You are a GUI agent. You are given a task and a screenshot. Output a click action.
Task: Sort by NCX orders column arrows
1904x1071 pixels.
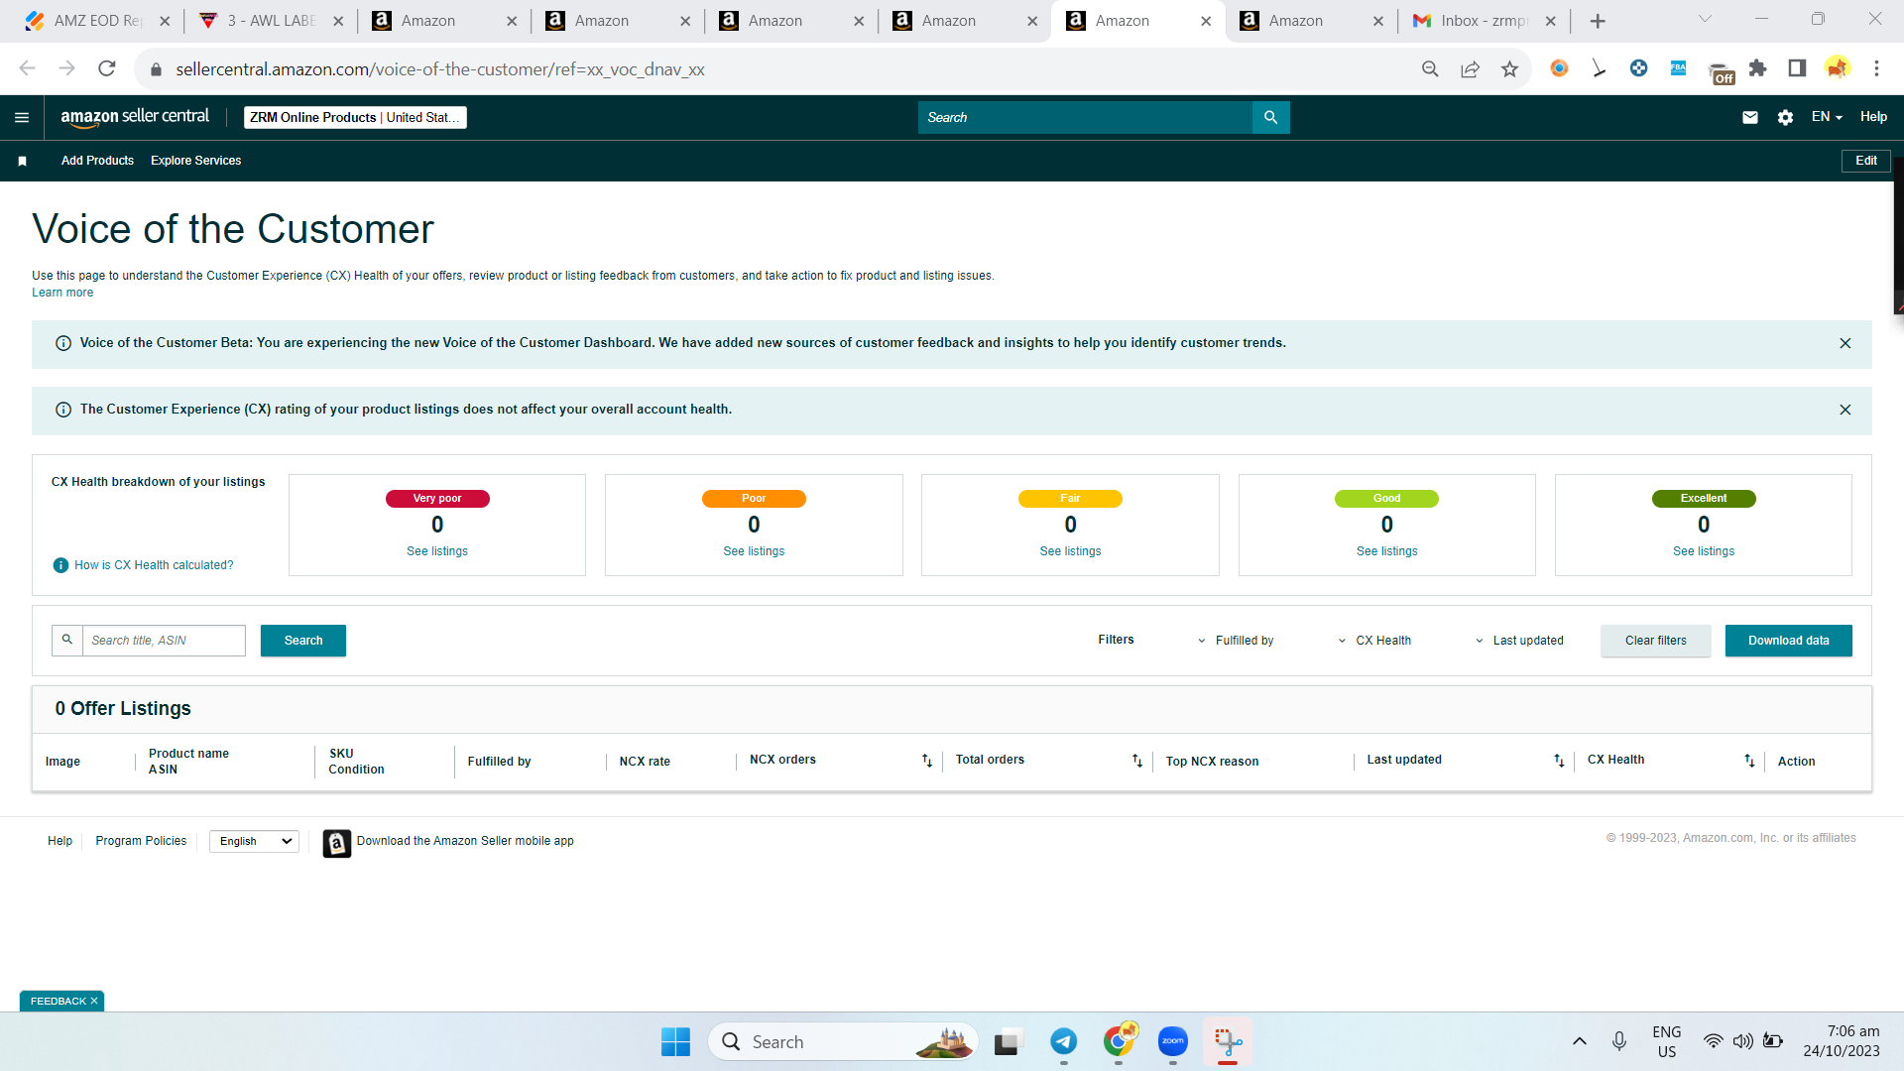(927, 761)
